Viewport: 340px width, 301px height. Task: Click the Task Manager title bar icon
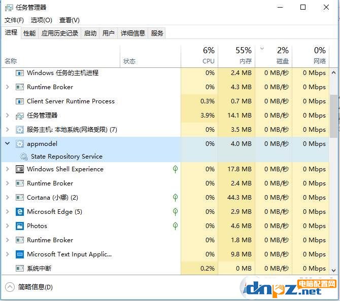click(9, 8)
